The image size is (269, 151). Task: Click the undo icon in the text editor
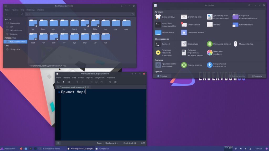(x=77, y=82)
